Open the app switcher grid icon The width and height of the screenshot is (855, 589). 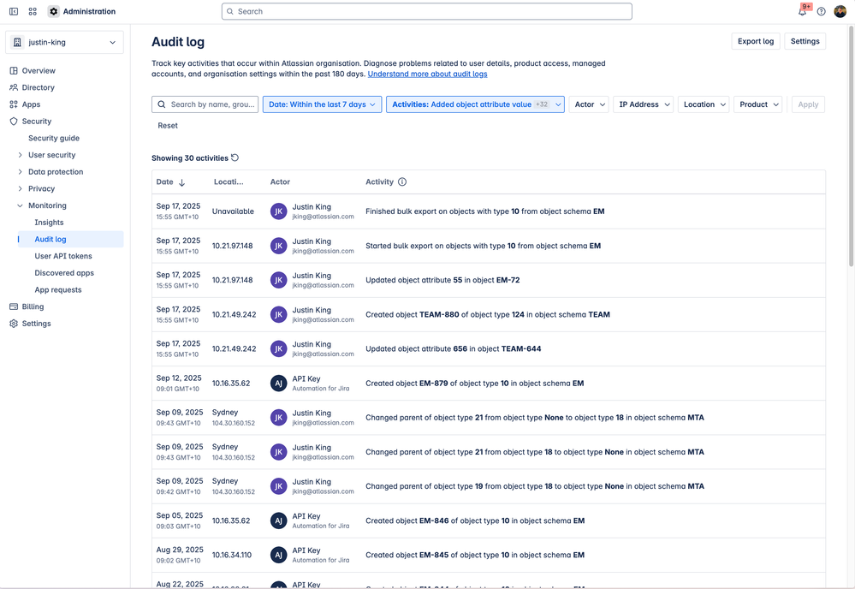pyautogui.click(x=33, y=11)
